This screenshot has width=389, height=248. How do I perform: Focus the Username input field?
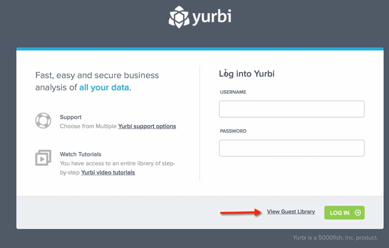(x=292, y=109)
